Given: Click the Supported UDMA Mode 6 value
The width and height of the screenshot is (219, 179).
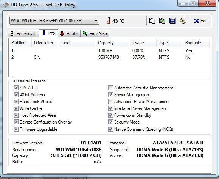Looking at the screenshot, I should coord(170,149).
